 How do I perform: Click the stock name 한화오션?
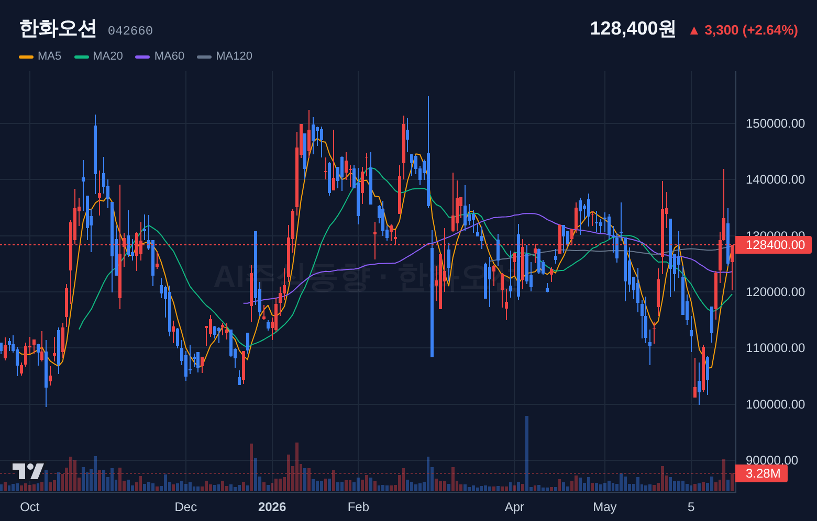(x=58, y=29)
